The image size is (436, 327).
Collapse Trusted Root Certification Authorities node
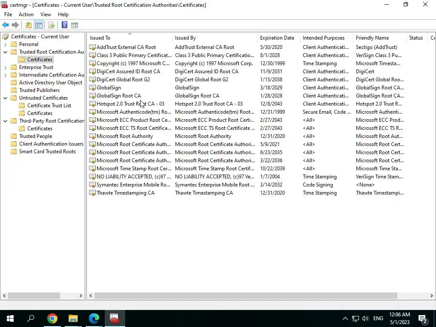point(5,52)
